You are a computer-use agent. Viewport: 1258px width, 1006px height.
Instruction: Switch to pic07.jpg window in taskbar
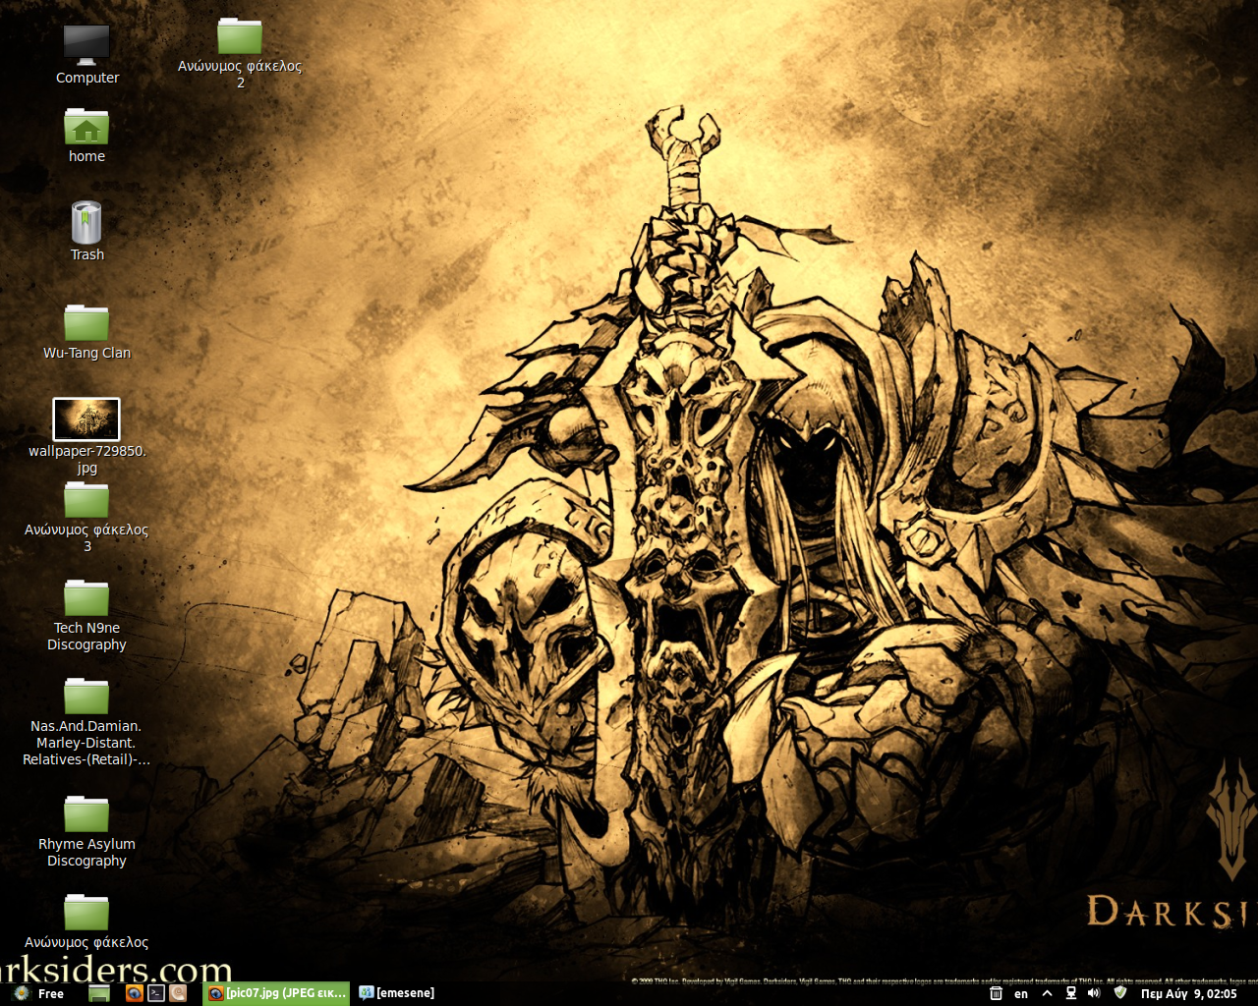(276, 993)
